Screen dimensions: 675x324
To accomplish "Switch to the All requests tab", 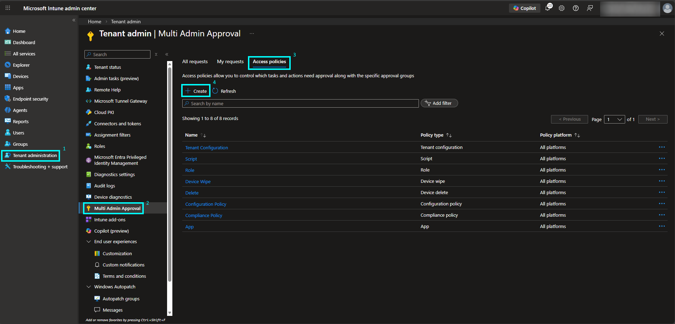I will pos(195,61).
